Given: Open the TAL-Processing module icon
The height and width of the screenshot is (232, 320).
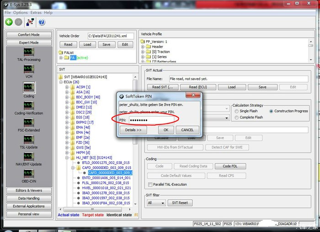Looking at the screenshot, I should 29,52.
